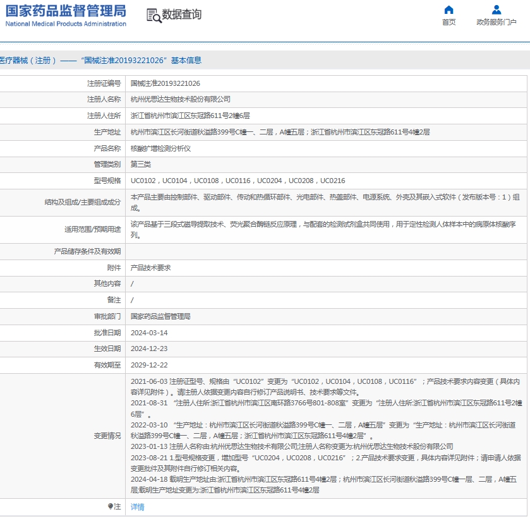Image resolution: width=530 pixels, height=519 pixels.
Task: Click the 注册证编号 row label
Action: click(104, 83)
